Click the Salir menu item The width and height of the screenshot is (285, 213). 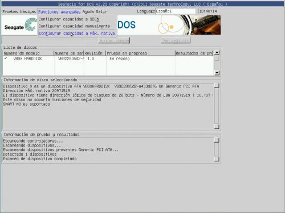pos(101,12)
